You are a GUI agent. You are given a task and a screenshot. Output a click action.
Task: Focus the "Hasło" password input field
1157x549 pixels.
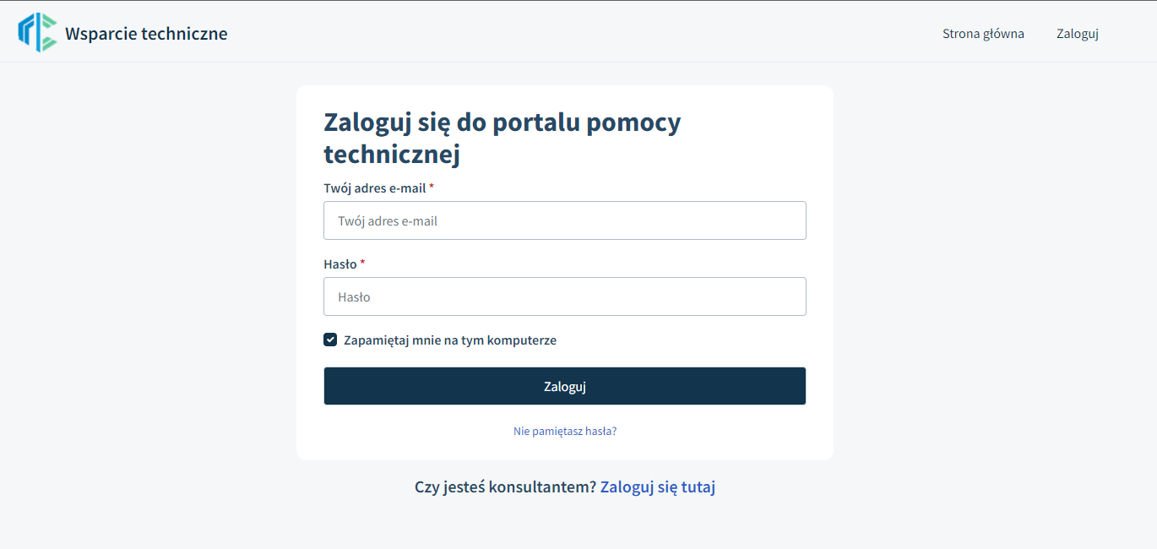click(565, 296)
